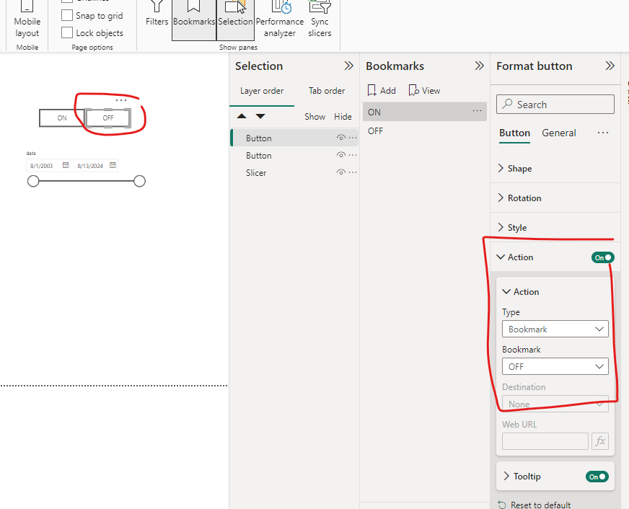Toggle the Action switch off
629x509 pixels.
[x=602, y=257]
